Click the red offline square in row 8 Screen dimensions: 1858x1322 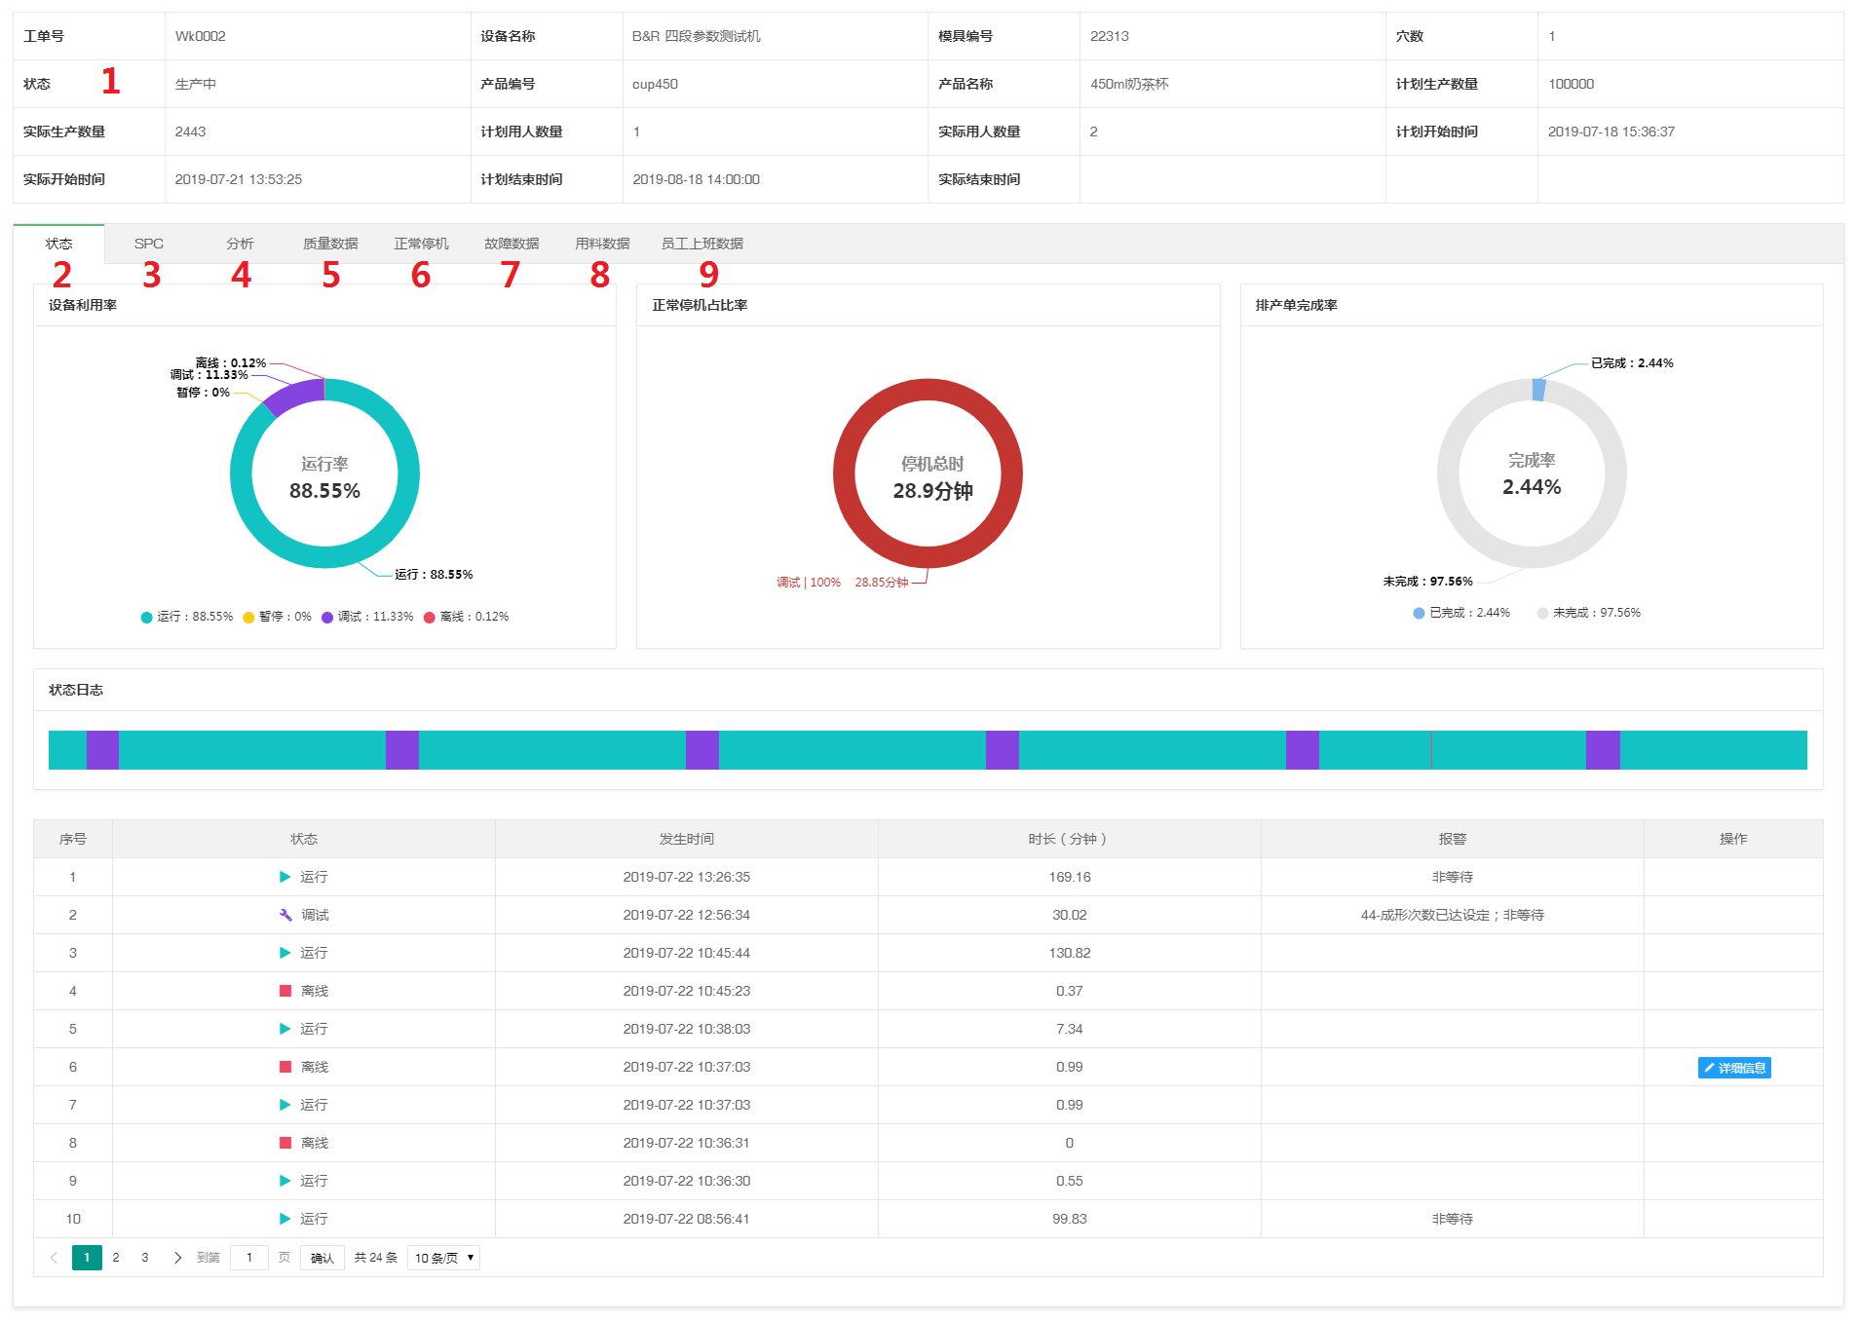tap(285, 1143)
